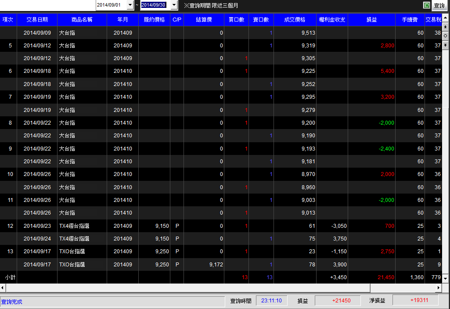Click the 交易稅 column header

coord(433,20)
